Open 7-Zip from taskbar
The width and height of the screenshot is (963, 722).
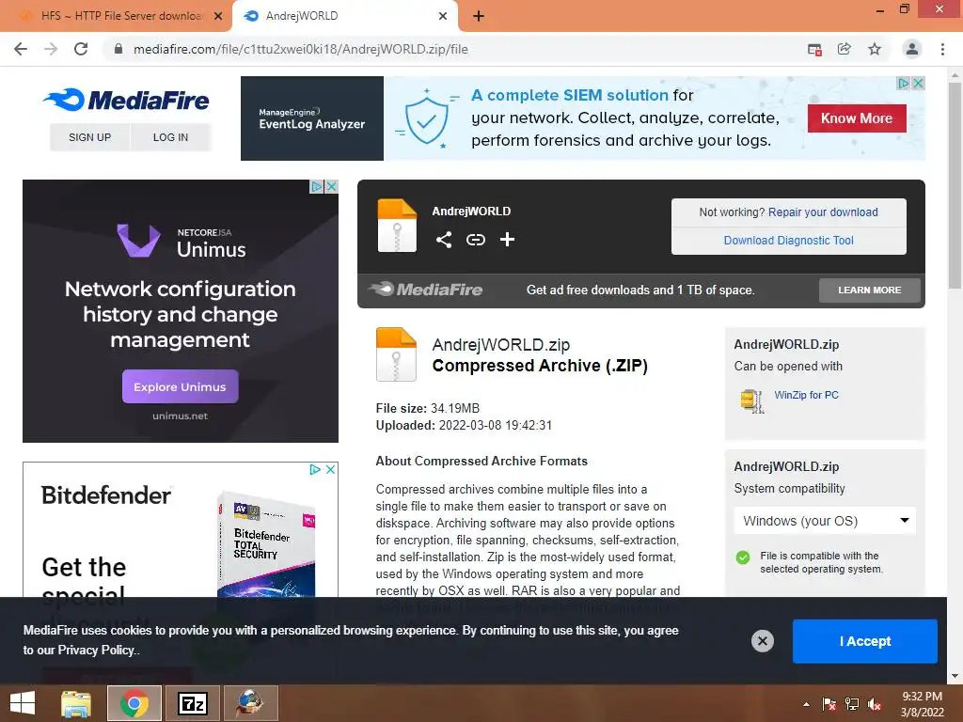[193, 703]
